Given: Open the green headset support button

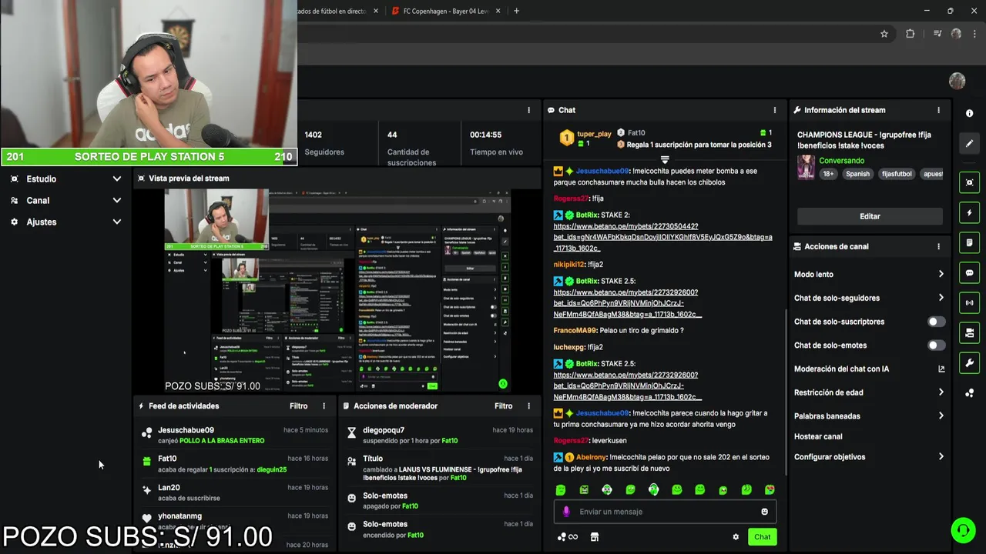Looking at the screenshot, I should tap(963, 530).
